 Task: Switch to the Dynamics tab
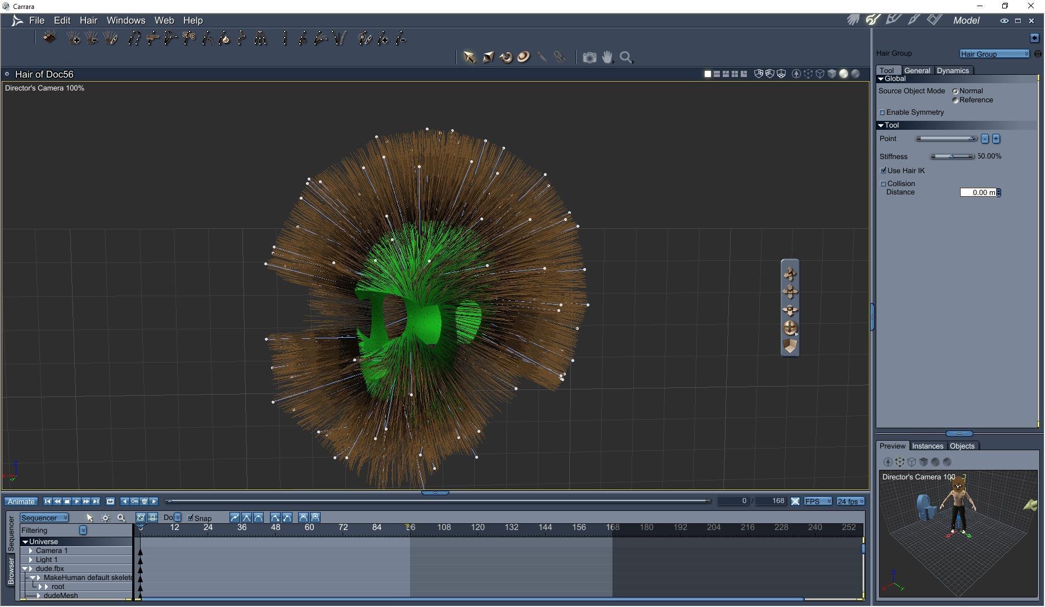click(952, 71)
